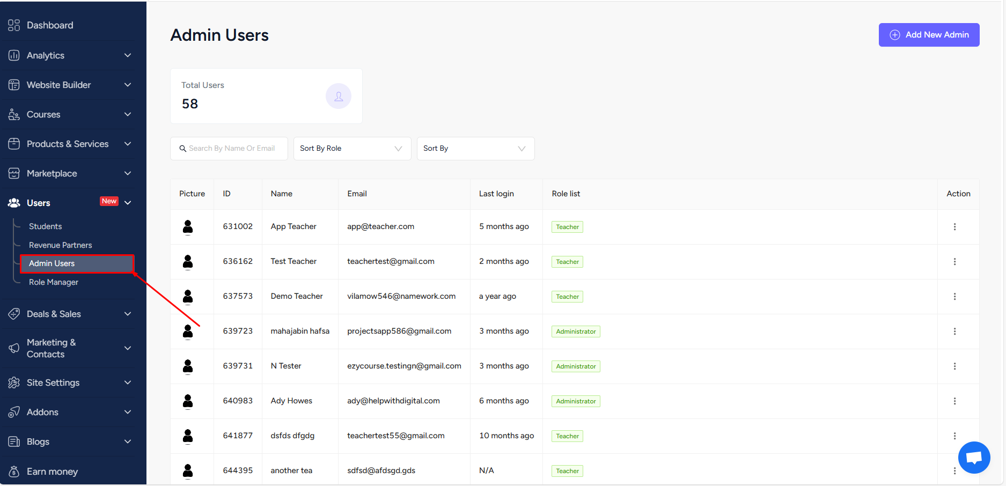Click the Earn money bag icon

coord(14,472)
